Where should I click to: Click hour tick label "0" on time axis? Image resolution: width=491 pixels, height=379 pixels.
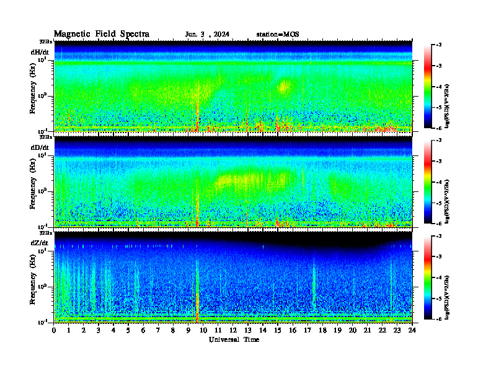[x=54, y=330]
